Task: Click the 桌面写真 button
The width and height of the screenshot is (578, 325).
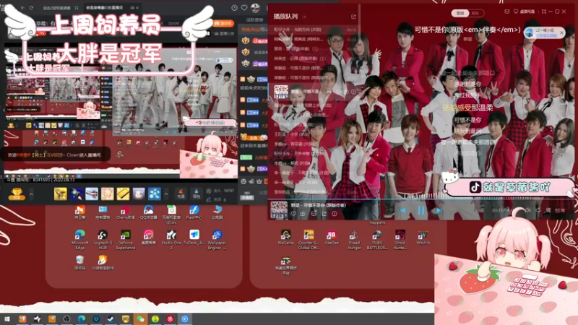Action: (x=525, y=12)
